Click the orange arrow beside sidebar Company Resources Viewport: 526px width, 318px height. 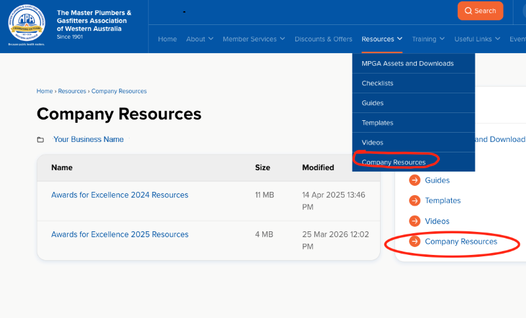click(x=414, y=242)
